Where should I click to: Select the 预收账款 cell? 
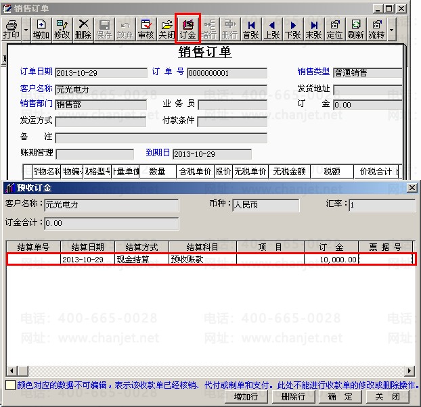202,259
